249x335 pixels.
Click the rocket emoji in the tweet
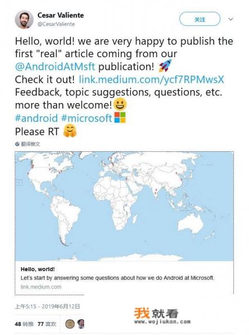(165, 66)
